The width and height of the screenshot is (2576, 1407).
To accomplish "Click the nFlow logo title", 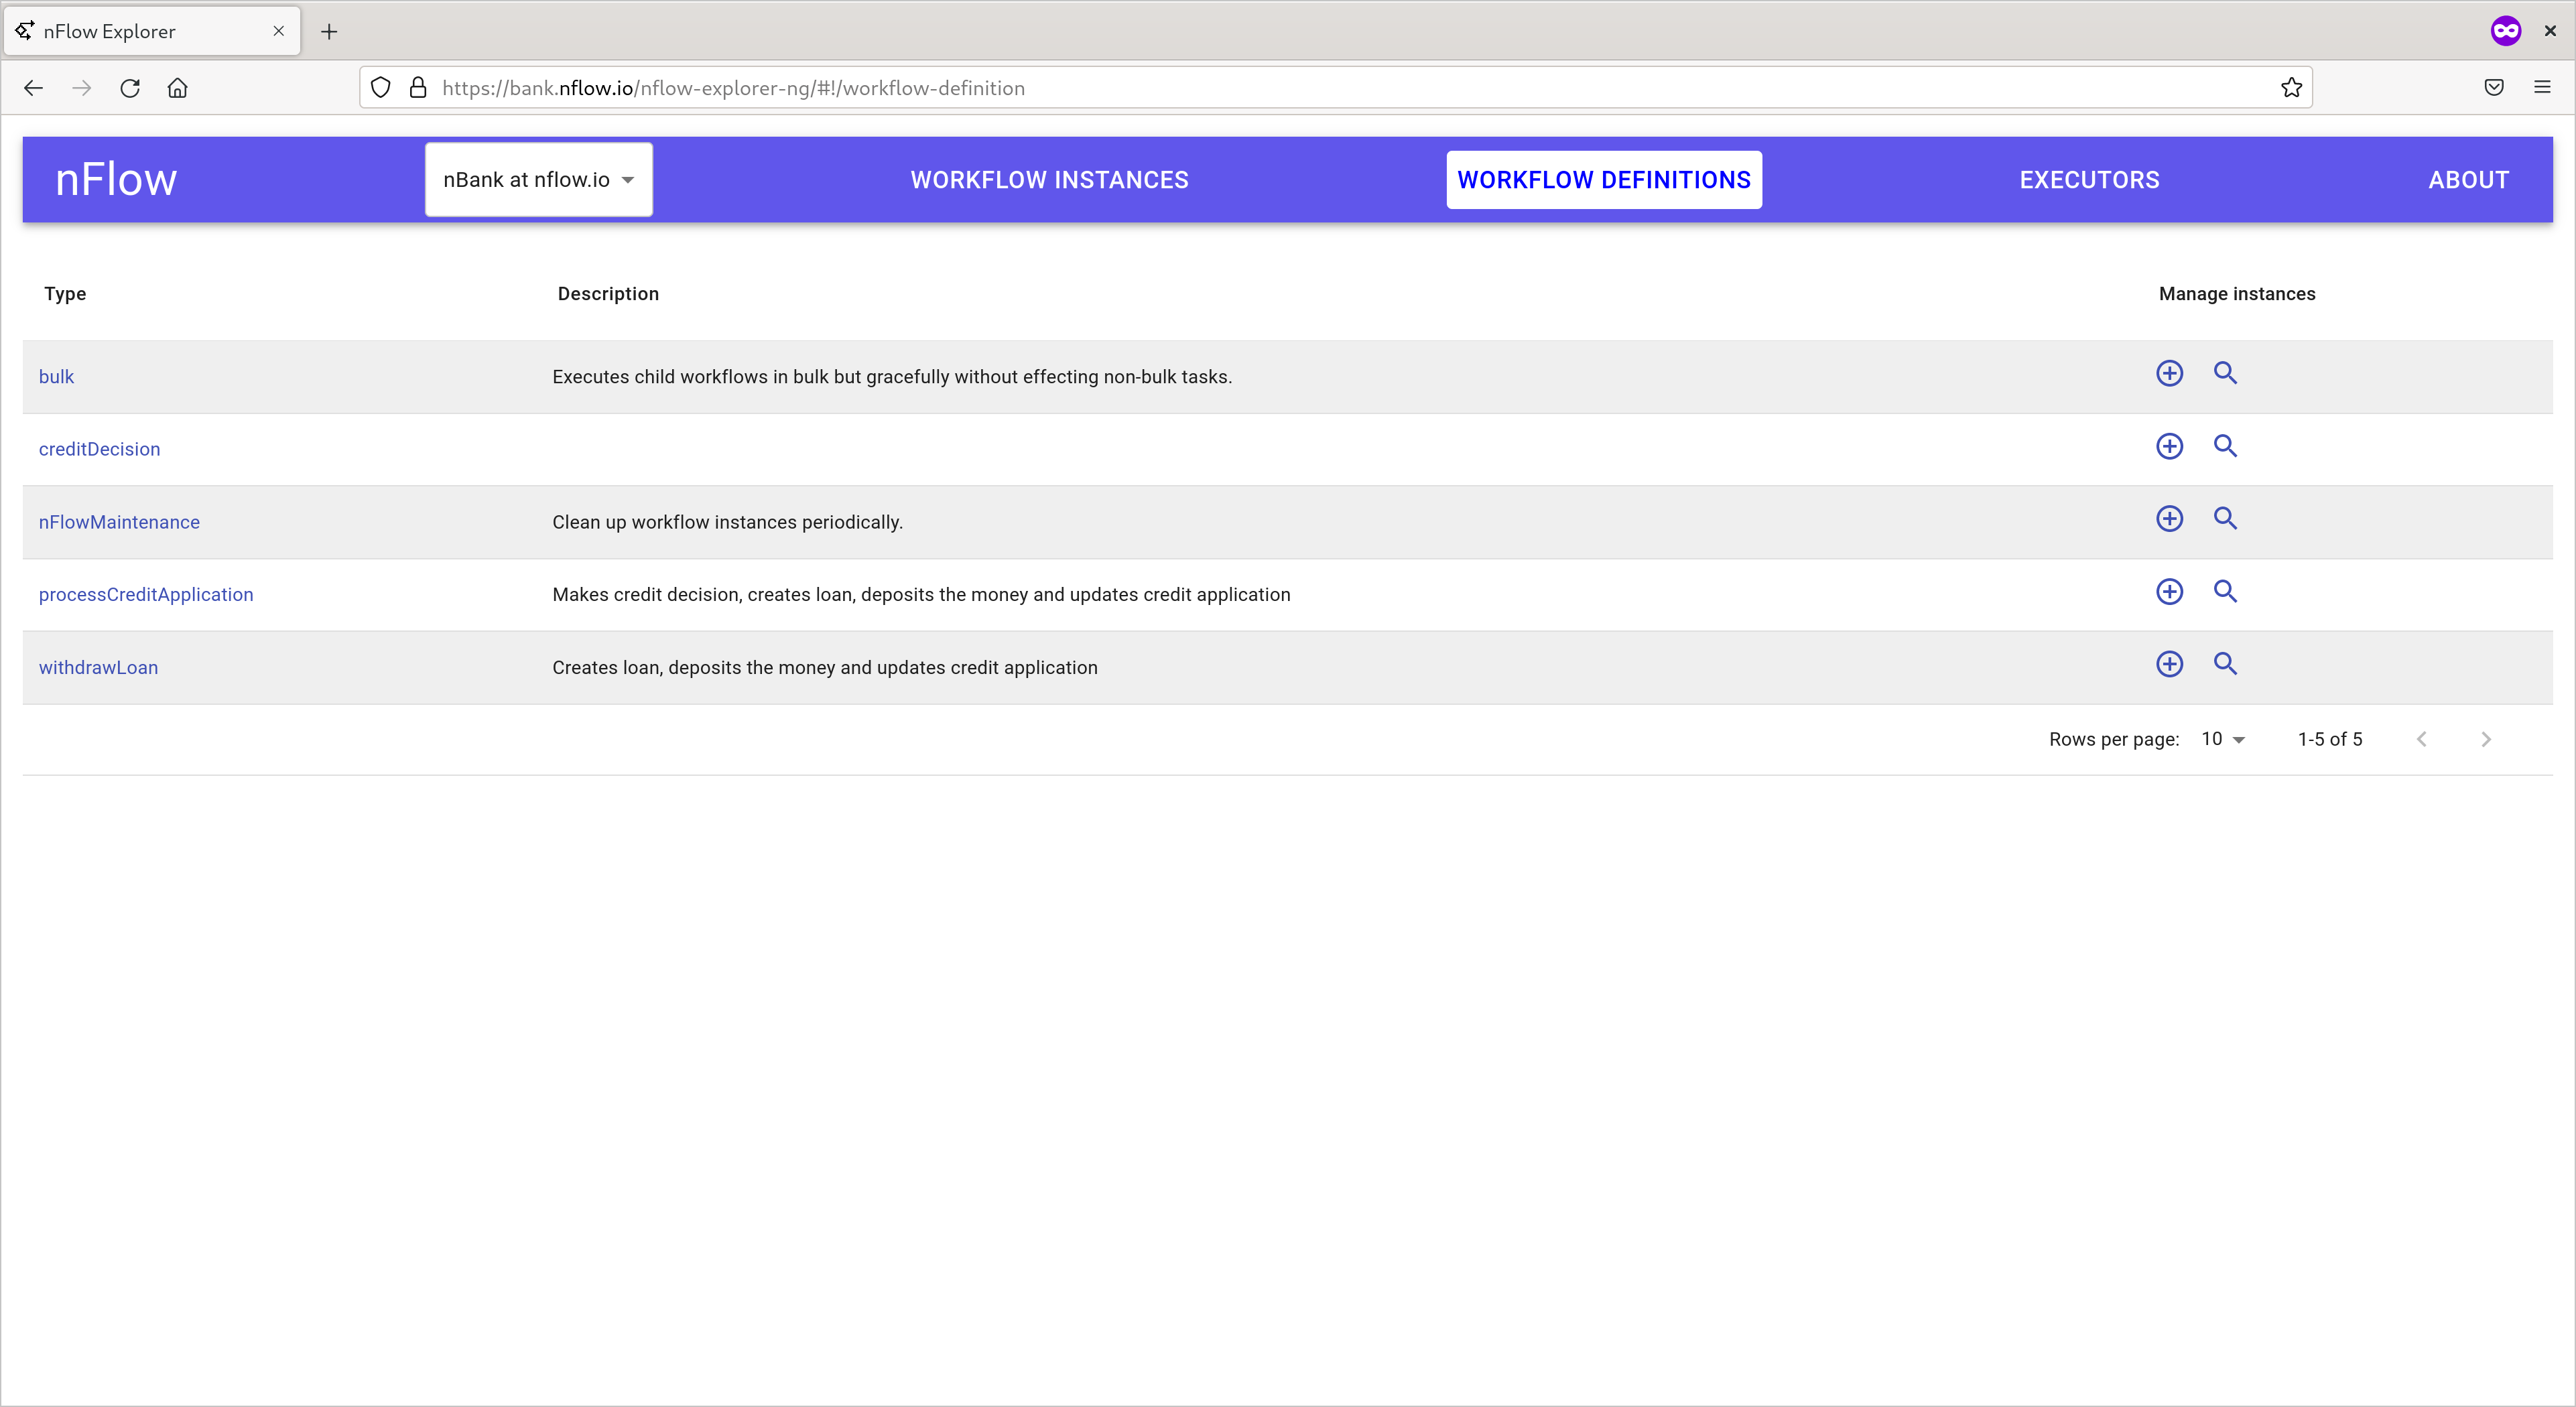I will tap(116, 180).
